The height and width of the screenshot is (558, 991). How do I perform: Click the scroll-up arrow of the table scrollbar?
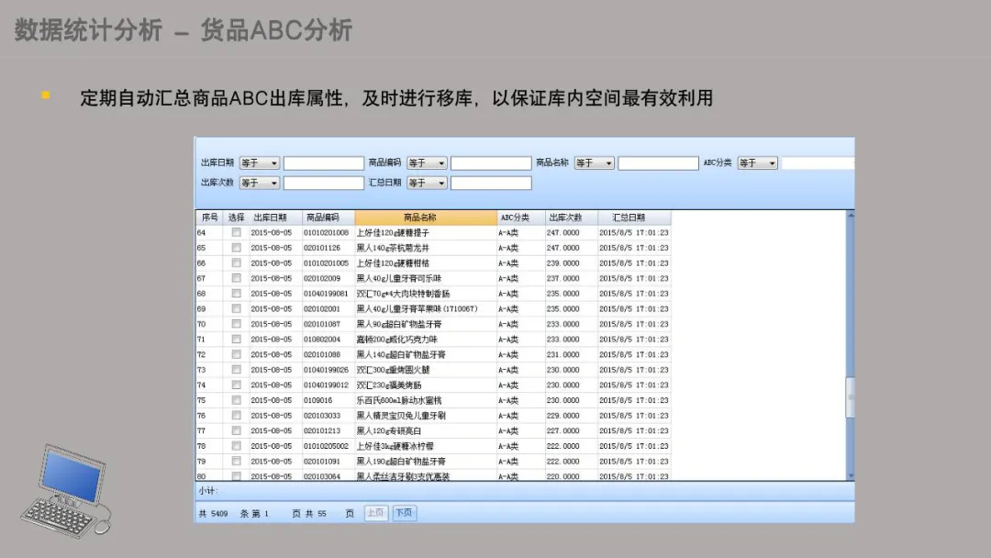tap(851, 216)
